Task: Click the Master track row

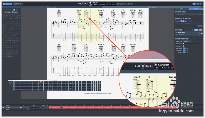Action: tap(8, 110)
